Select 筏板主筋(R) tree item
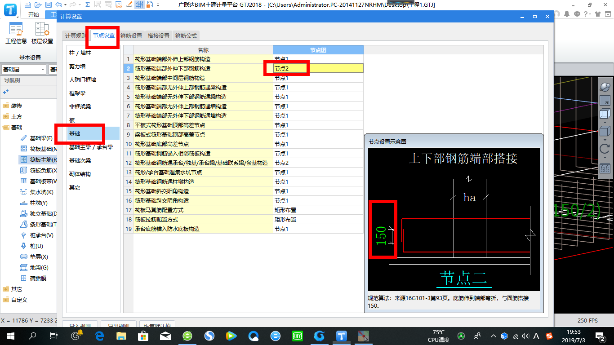 click(38, 159)
